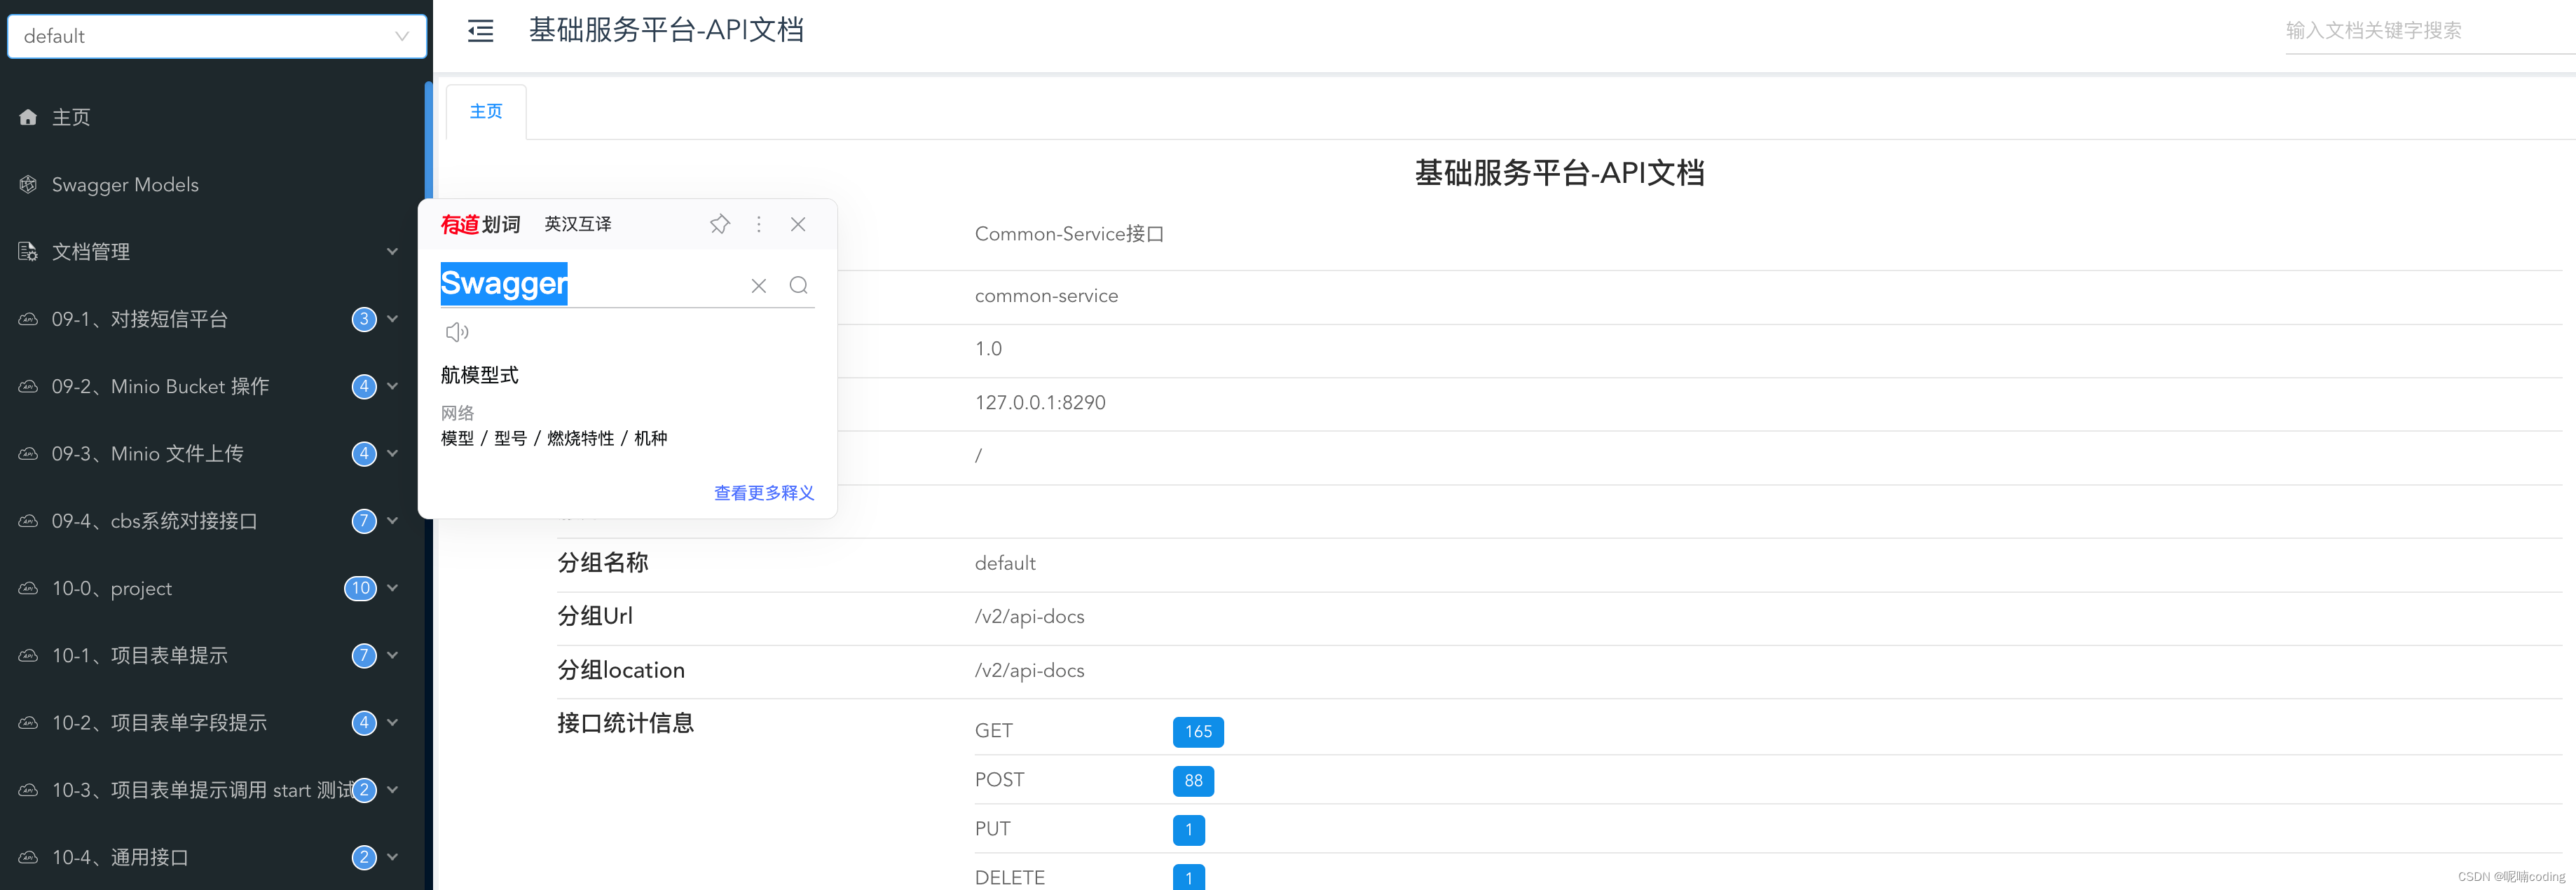The width and height of the screenshot is (2576, 890).
Task: Click the POST count badge 88
Action: [x=1193, y=781]
